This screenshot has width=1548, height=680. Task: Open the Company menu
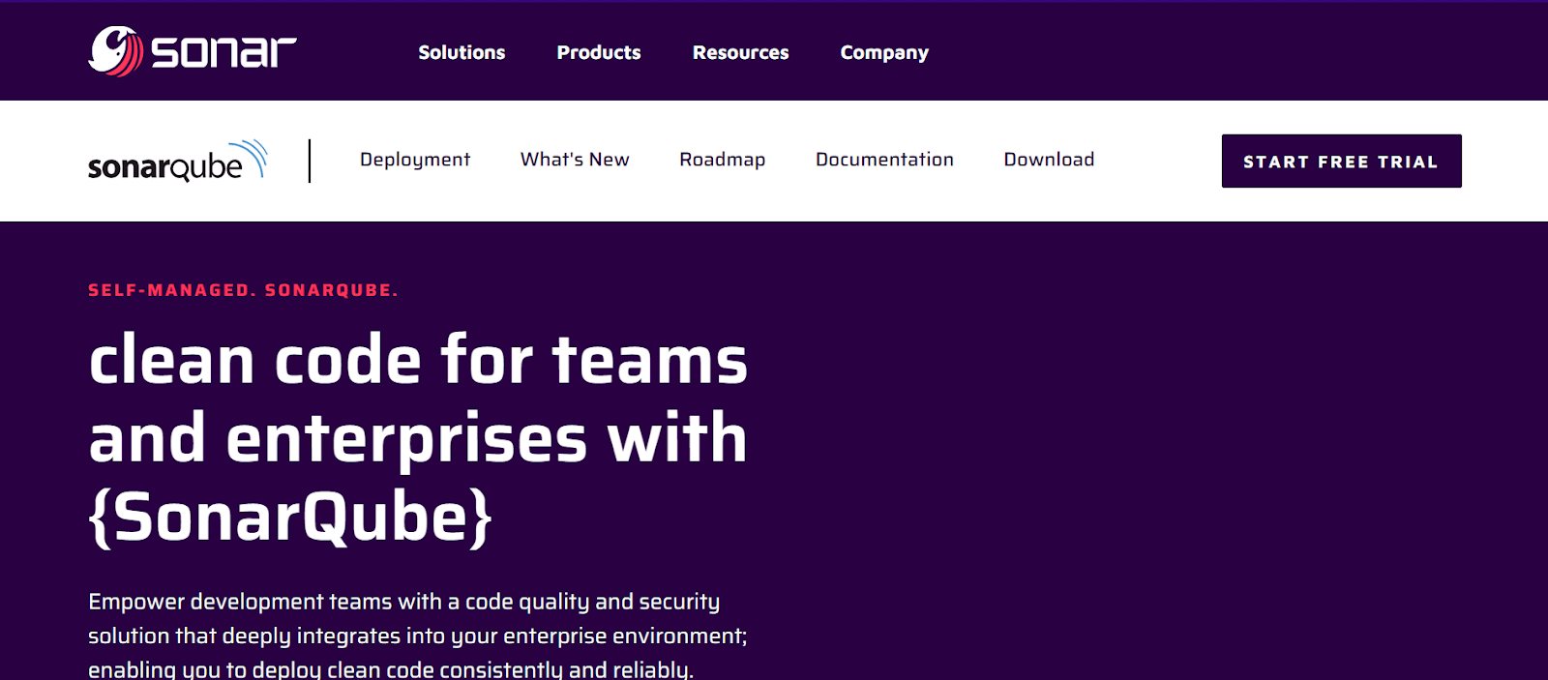coord(884,53)
